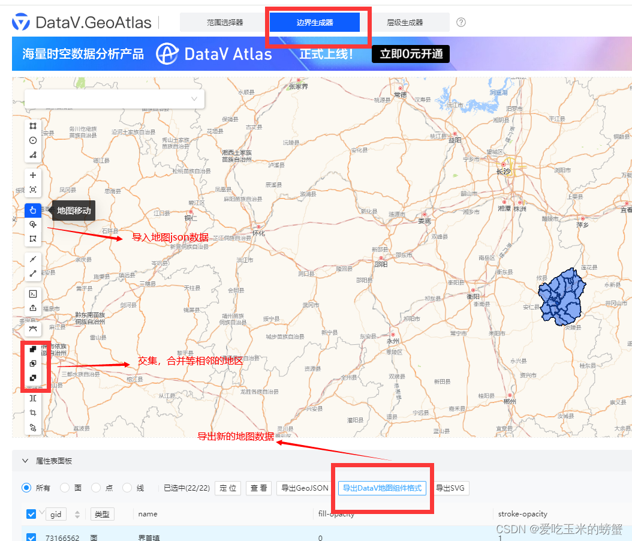Screen dimensions: 632x541
Task: Click the stroke-opacity column header
Action: pos(523,514)
